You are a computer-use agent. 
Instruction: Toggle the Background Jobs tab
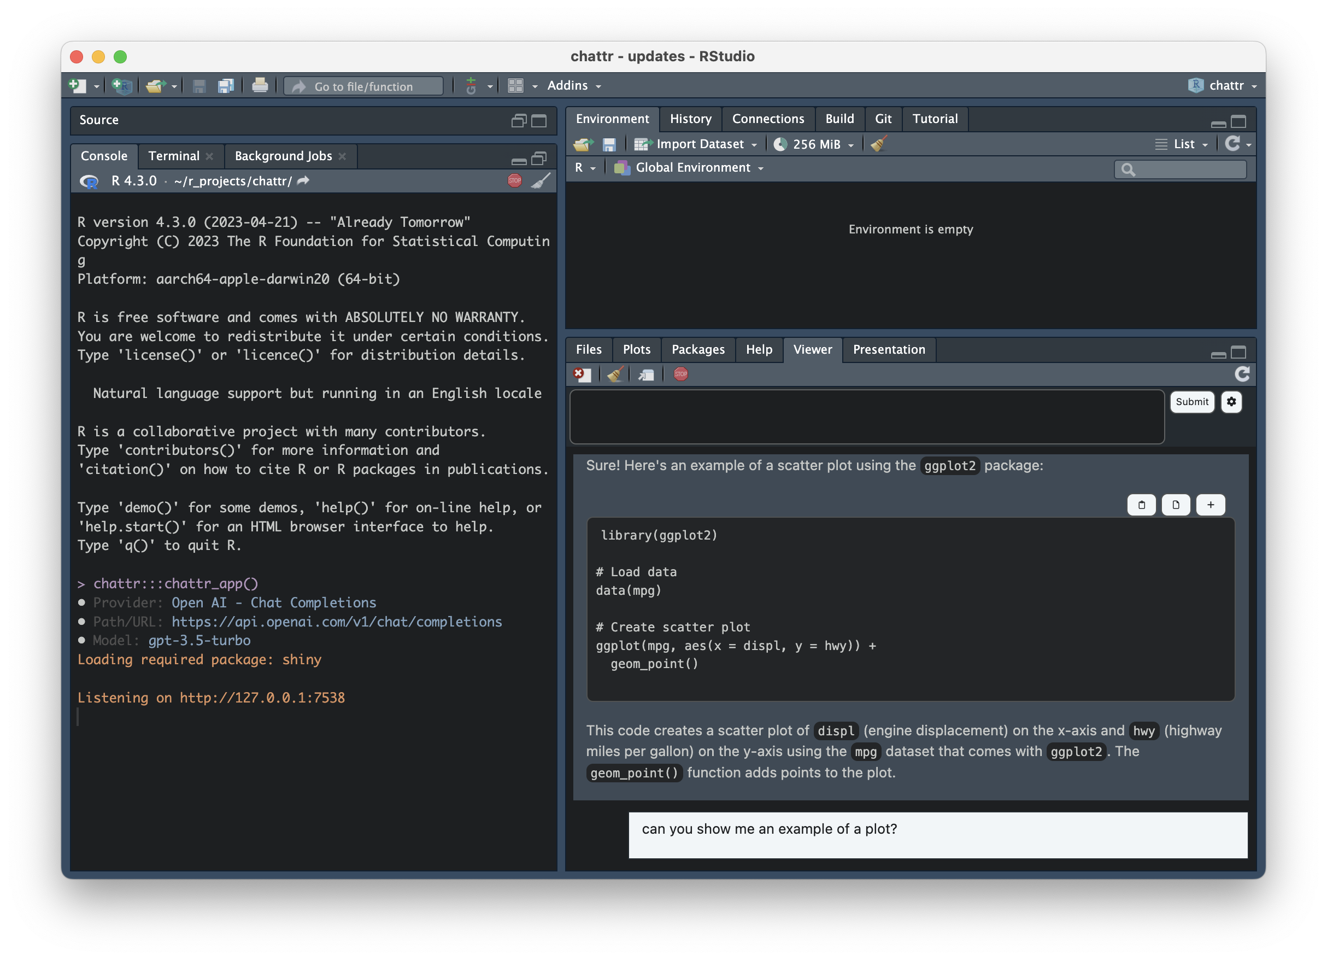coord(283,156)
